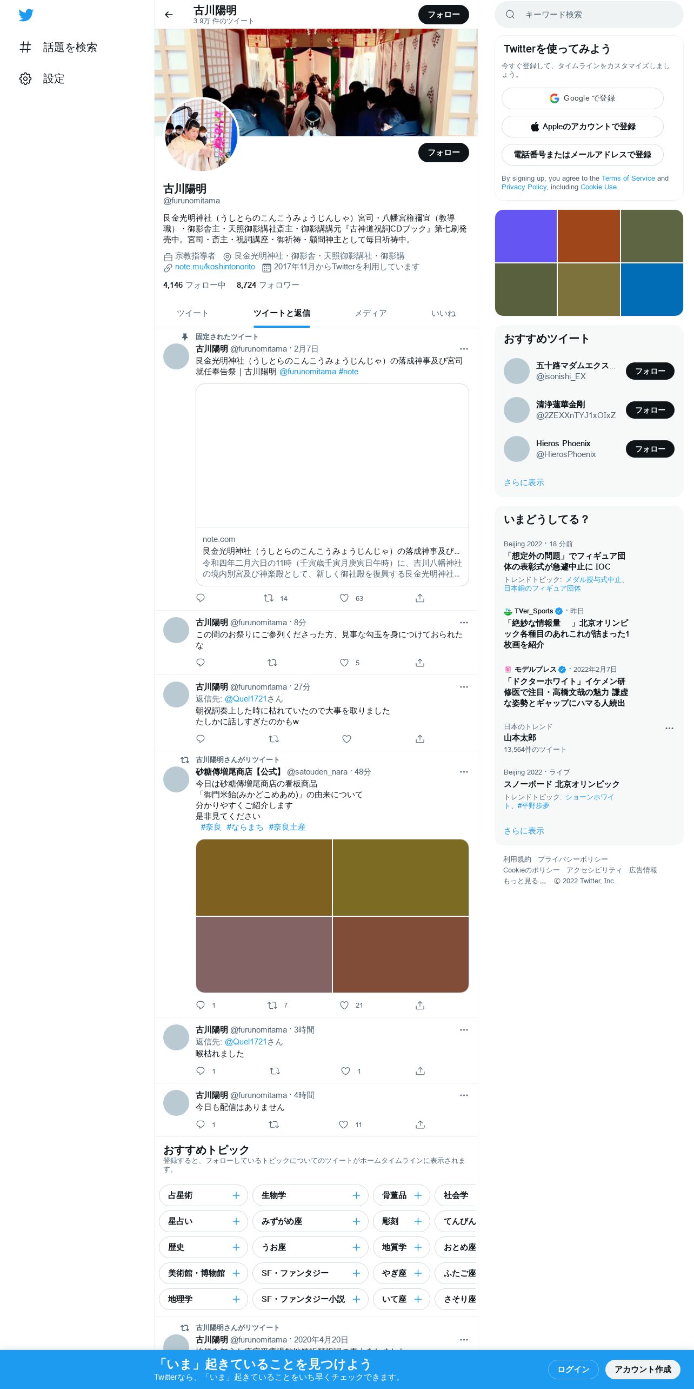The height and width of the screenshot is (1389, 694).
Task: Open the note.com link card
Action: pos(332,485)
